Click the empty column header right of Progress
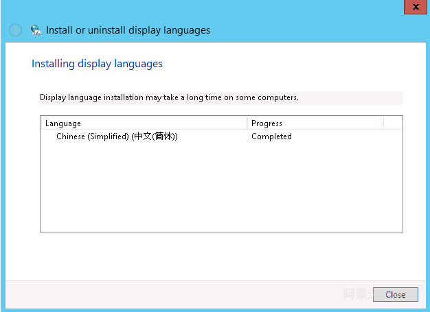The width and height of the screenshot is (430, 312). 393,123
